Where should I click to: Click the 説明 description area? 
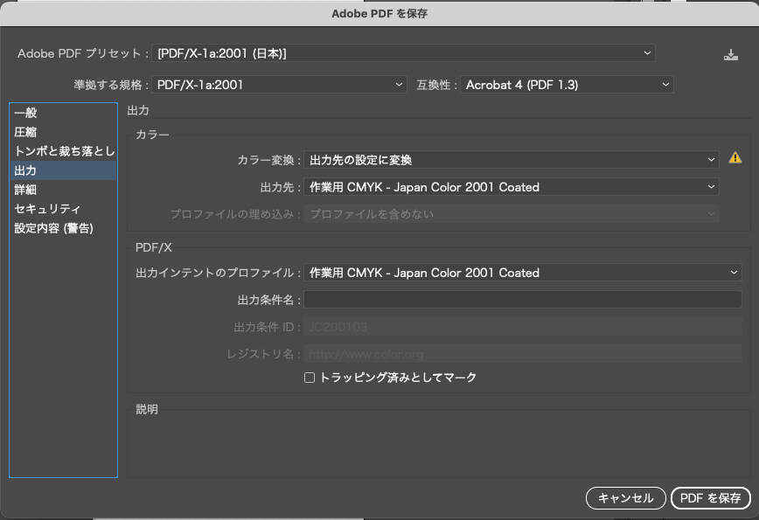(435, 446)
